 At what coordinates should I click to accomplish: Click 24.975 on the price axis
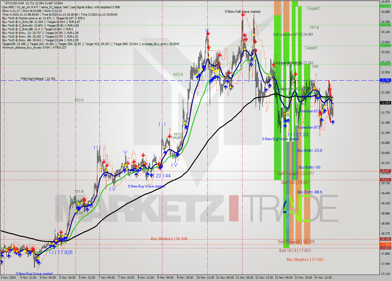(386, 2)
